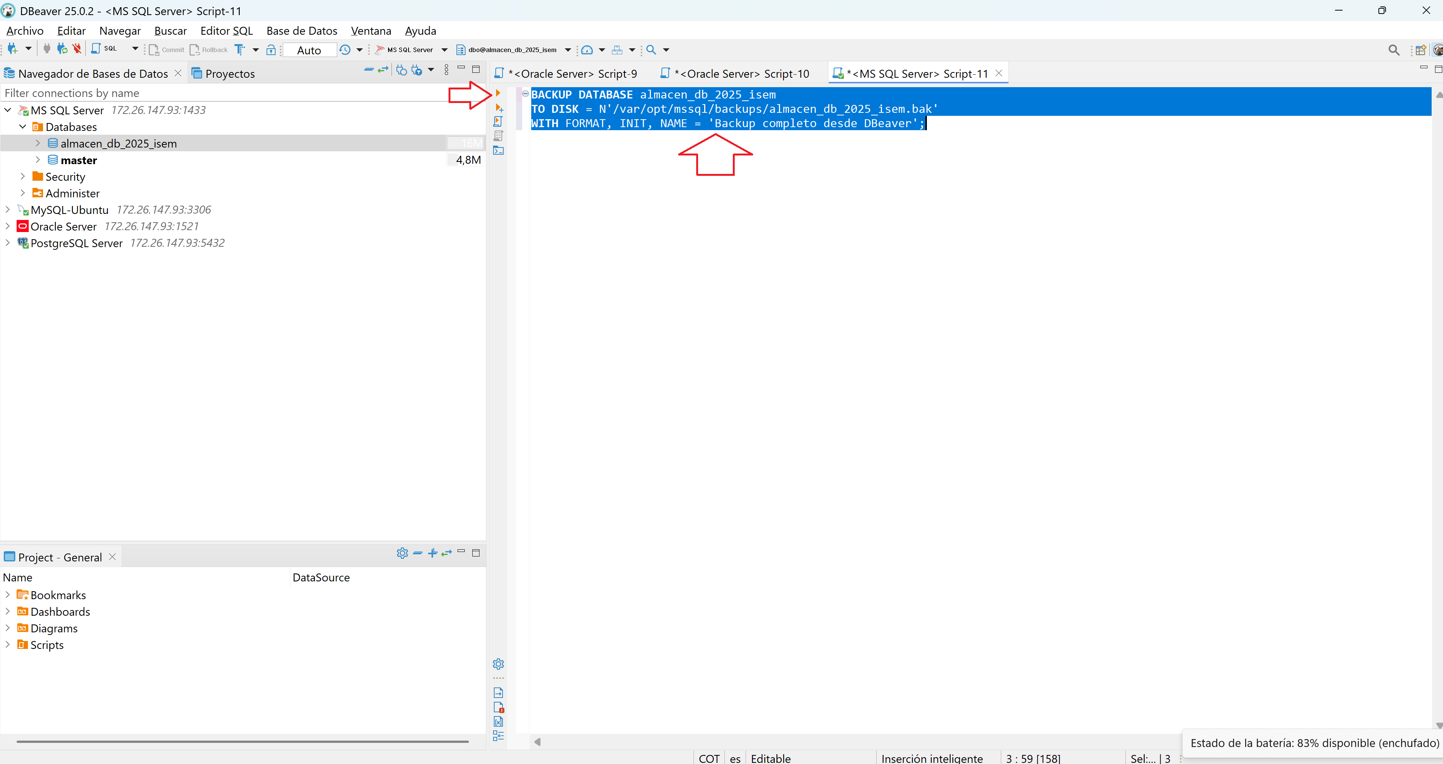
Task: Click the navigator connection settings icon
Action: pos(401,70)
